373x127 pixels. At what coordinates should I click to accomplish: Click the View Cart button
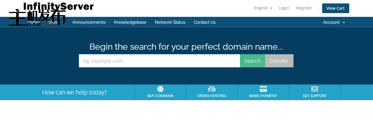[335, 8]
